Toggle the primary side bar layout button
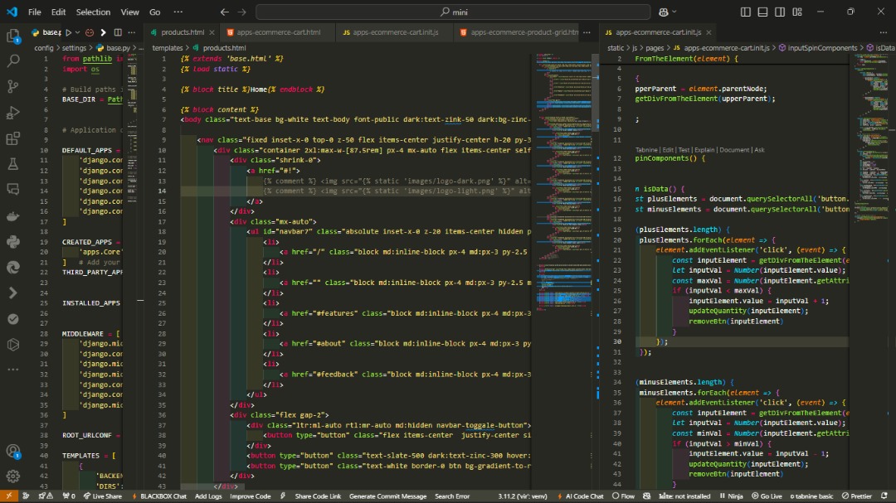The width and height of the screenshot is (896, 503). coord(745,12)
